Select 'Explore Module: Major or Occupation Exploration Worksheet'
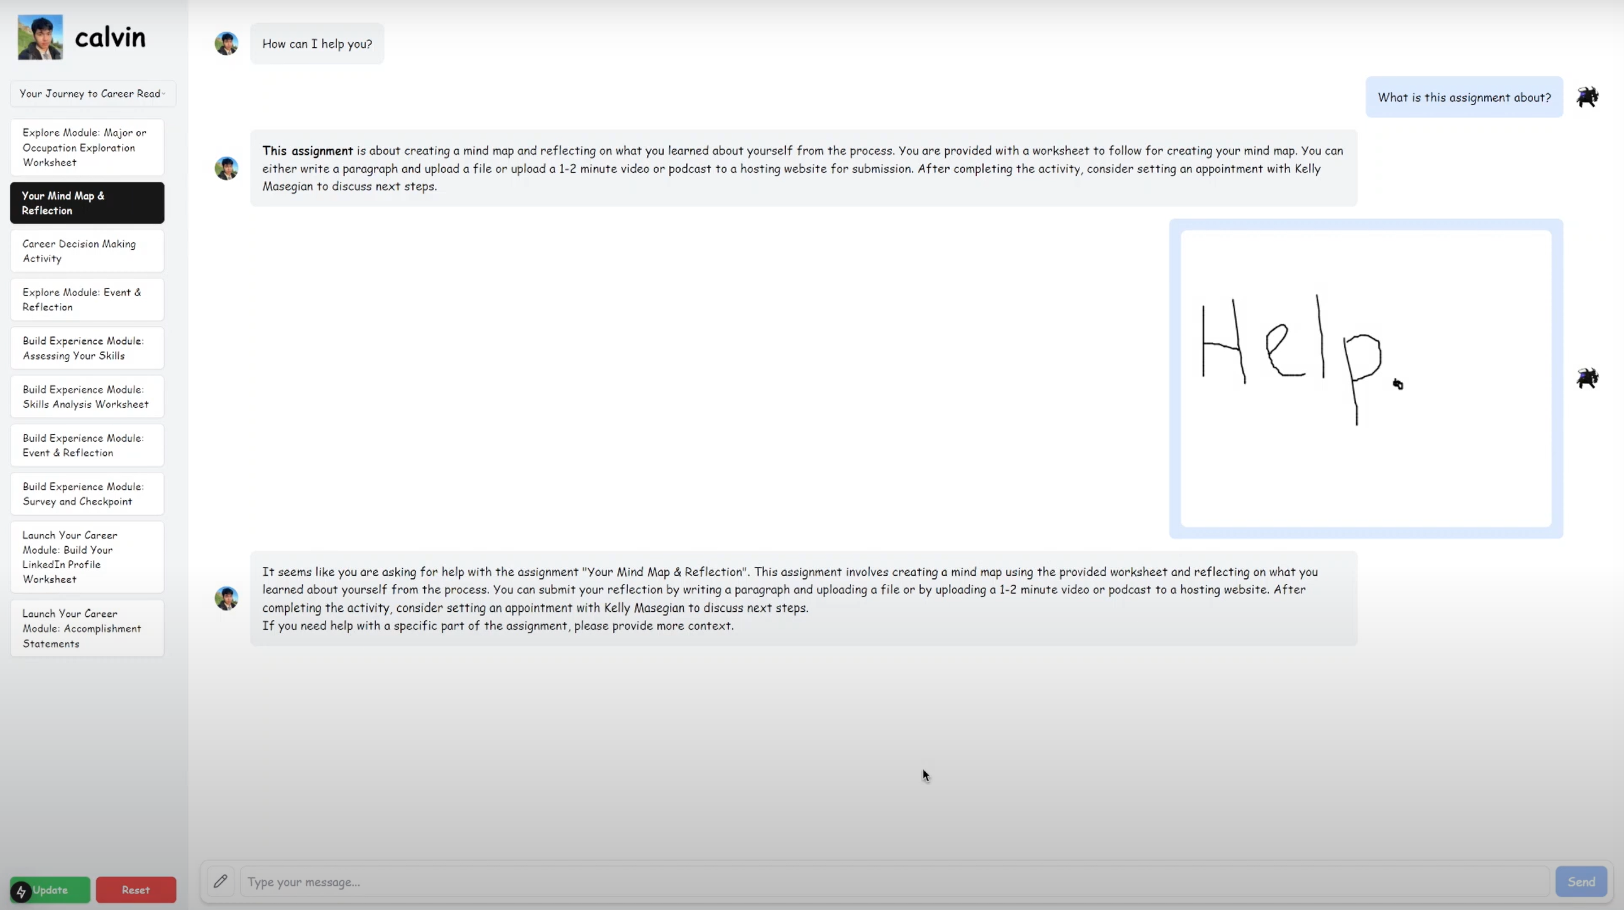This screenshot has width=1624, height=910. coord(87,147)
